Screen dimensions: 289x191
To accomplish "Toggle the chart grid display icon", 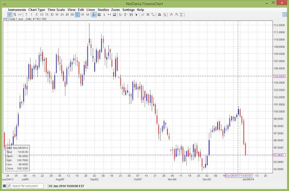I will click(x=99, y=14).
